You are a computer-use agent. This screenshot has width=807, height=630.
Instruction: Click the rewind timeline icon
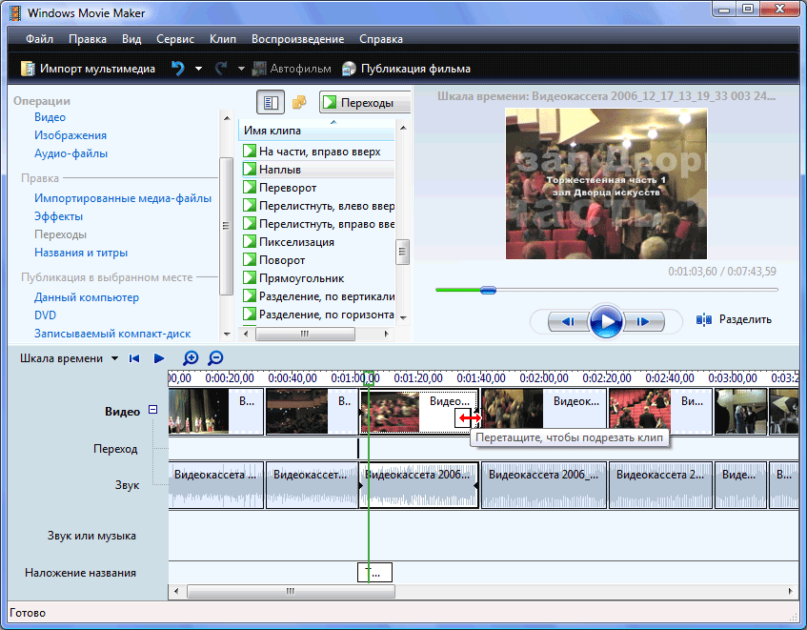click(134, 358)
